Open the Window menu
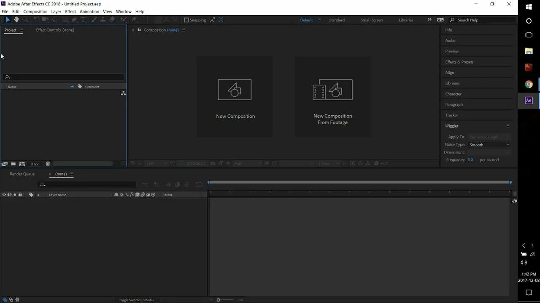This screenshot has width=540, height=303. point(124,11)
